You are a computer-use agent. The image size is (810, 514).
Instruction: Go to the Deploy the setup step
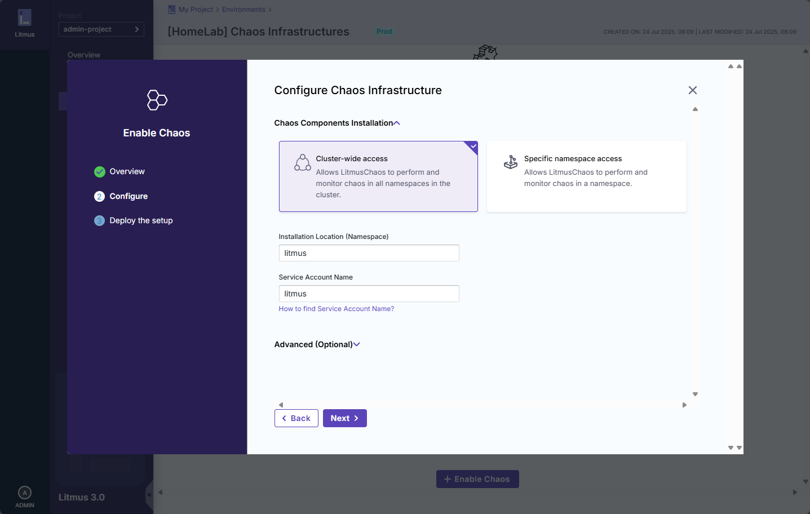pos(141,220)
